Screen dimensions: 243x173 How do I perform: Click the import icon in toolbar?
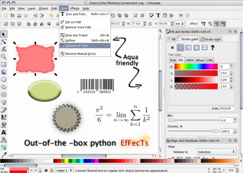pyautogui.click(x=35, y=15)
